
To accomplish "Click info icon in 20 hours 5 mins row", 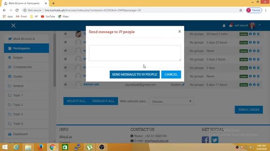I will [x=250, y=34].
